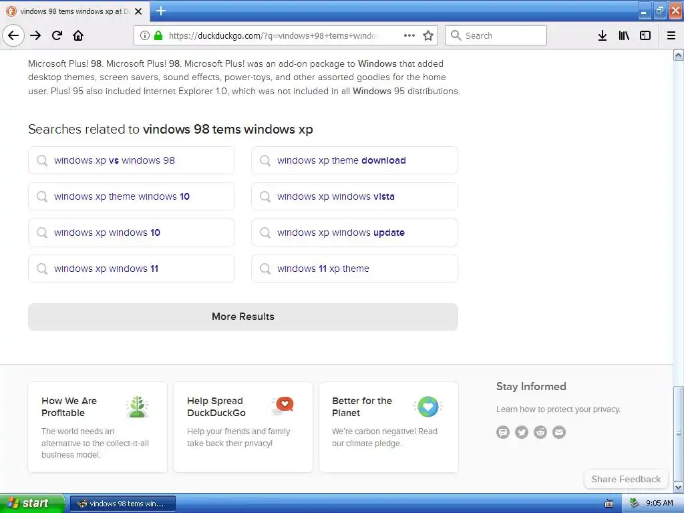This screenshot has width=684, height=513.
Task: Select vindows 98 tems taskbar button
Action: tap(123, 504)
